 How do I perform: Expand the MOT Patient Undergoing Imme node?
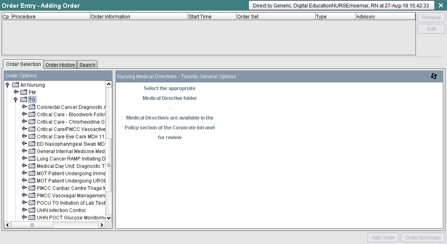24,173
